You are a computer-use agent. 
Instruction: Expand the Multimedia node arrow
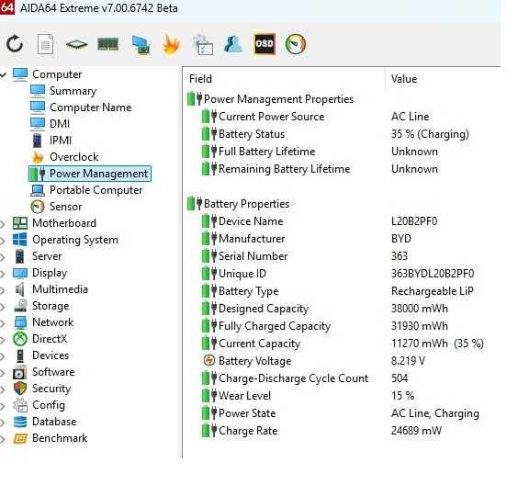coord(3,289)
